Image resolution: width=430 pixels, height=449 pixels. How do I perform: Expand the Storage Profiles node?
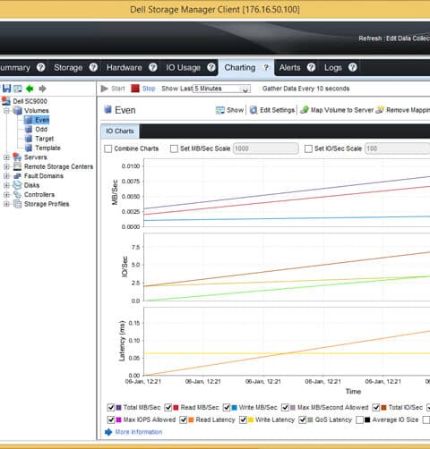(6, 204)
